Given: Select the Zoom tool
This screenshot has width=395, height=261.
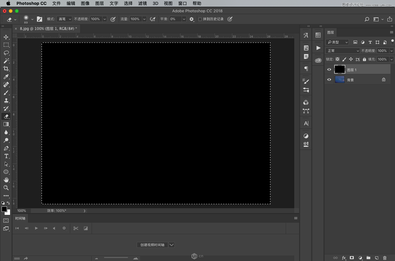Looking at the screenshot, I should (x=6, y=188).
